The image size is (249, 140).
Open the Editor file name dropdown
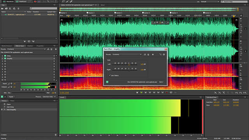pos(96,5)
